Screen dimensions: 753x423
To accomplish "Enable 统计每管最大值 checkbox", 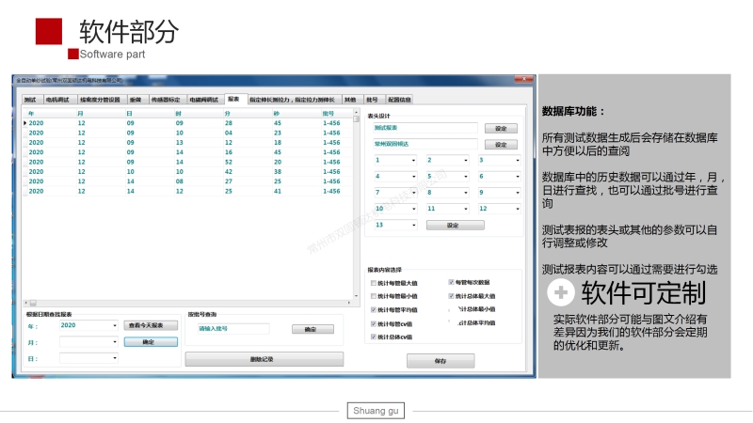I will coord(375,282).
